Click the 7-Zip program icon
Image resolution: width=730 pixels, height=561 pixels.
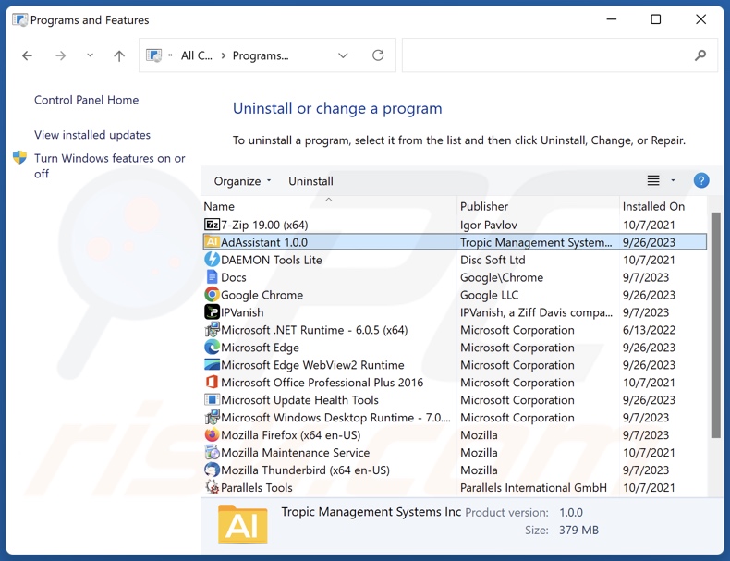(x=212, y=225)
